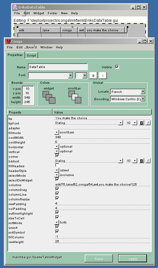Click the EriksDataTable window title icon
Screen dimensions: 158x268
(15, 7)
